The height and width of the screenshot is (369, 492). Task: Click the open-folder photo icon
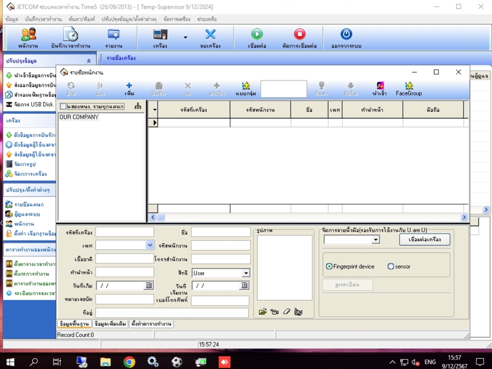tap(262, 312)
